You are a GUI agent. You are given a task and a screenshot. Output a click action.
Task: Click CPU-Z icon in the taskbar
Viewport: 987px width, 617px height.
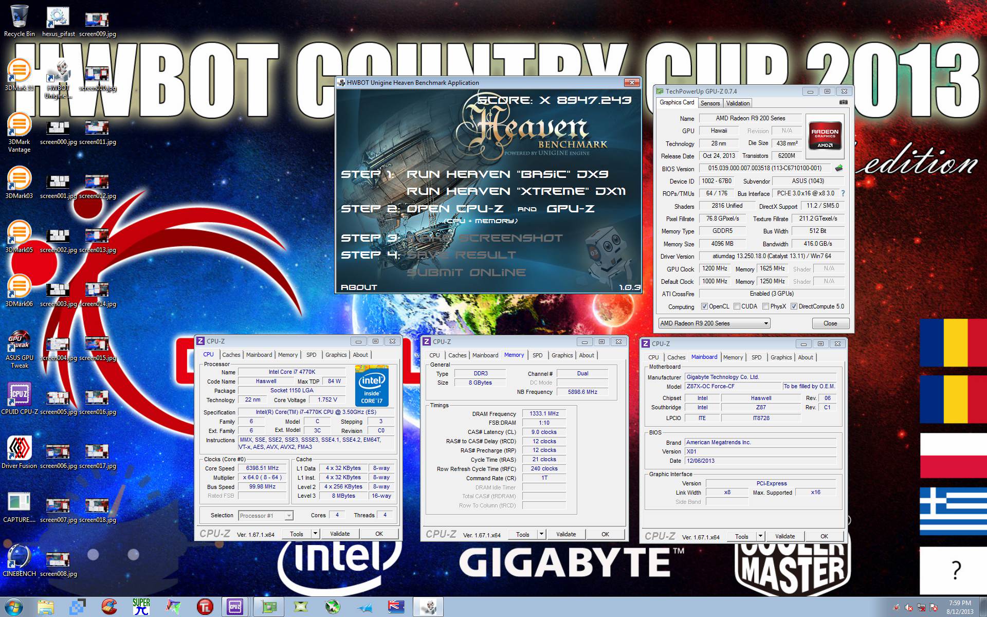[235, 607]
